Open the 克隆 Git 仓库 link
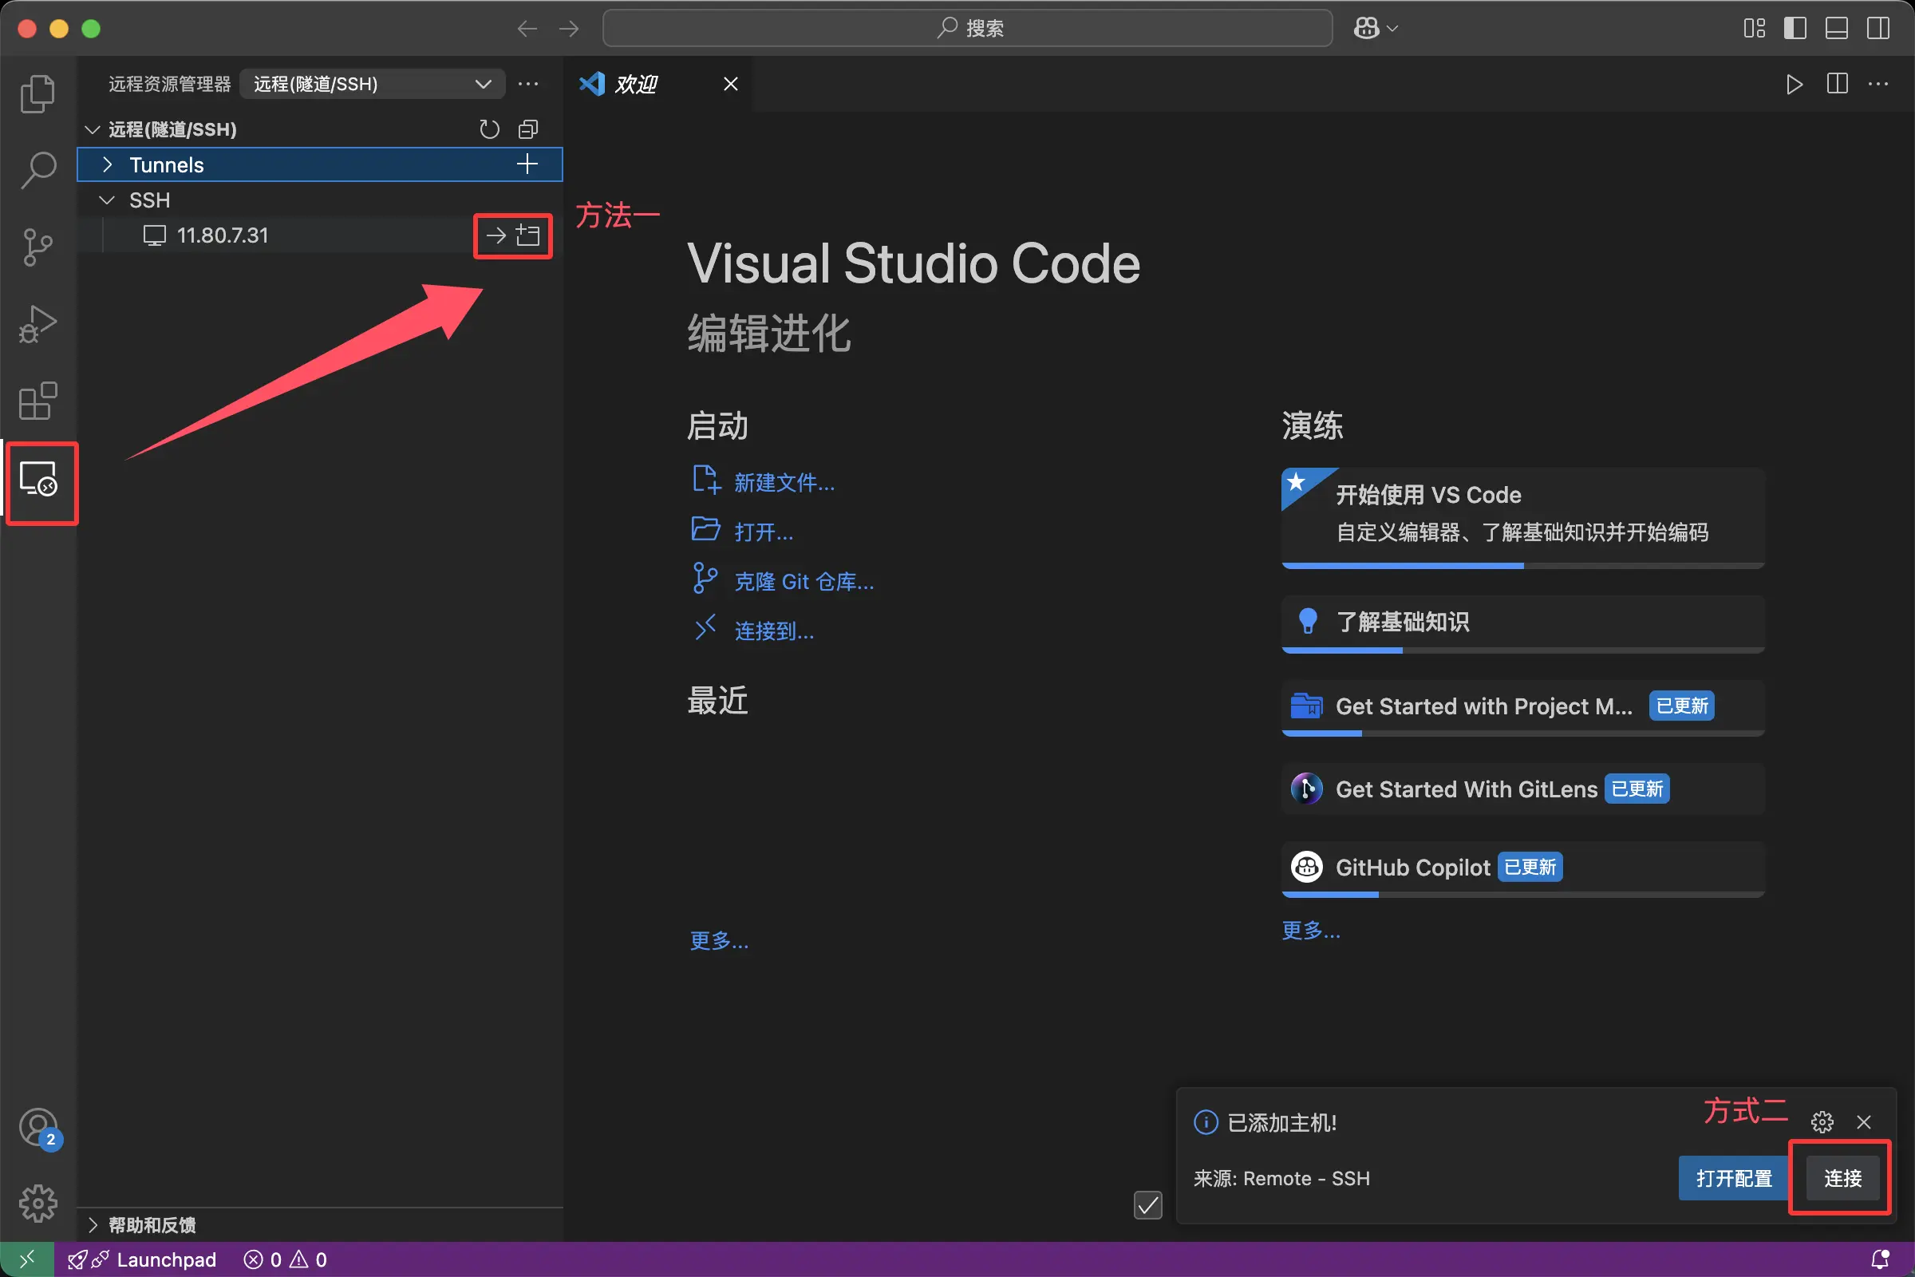The height and width of the screenshot is (1277, 1915). point(804,581)
